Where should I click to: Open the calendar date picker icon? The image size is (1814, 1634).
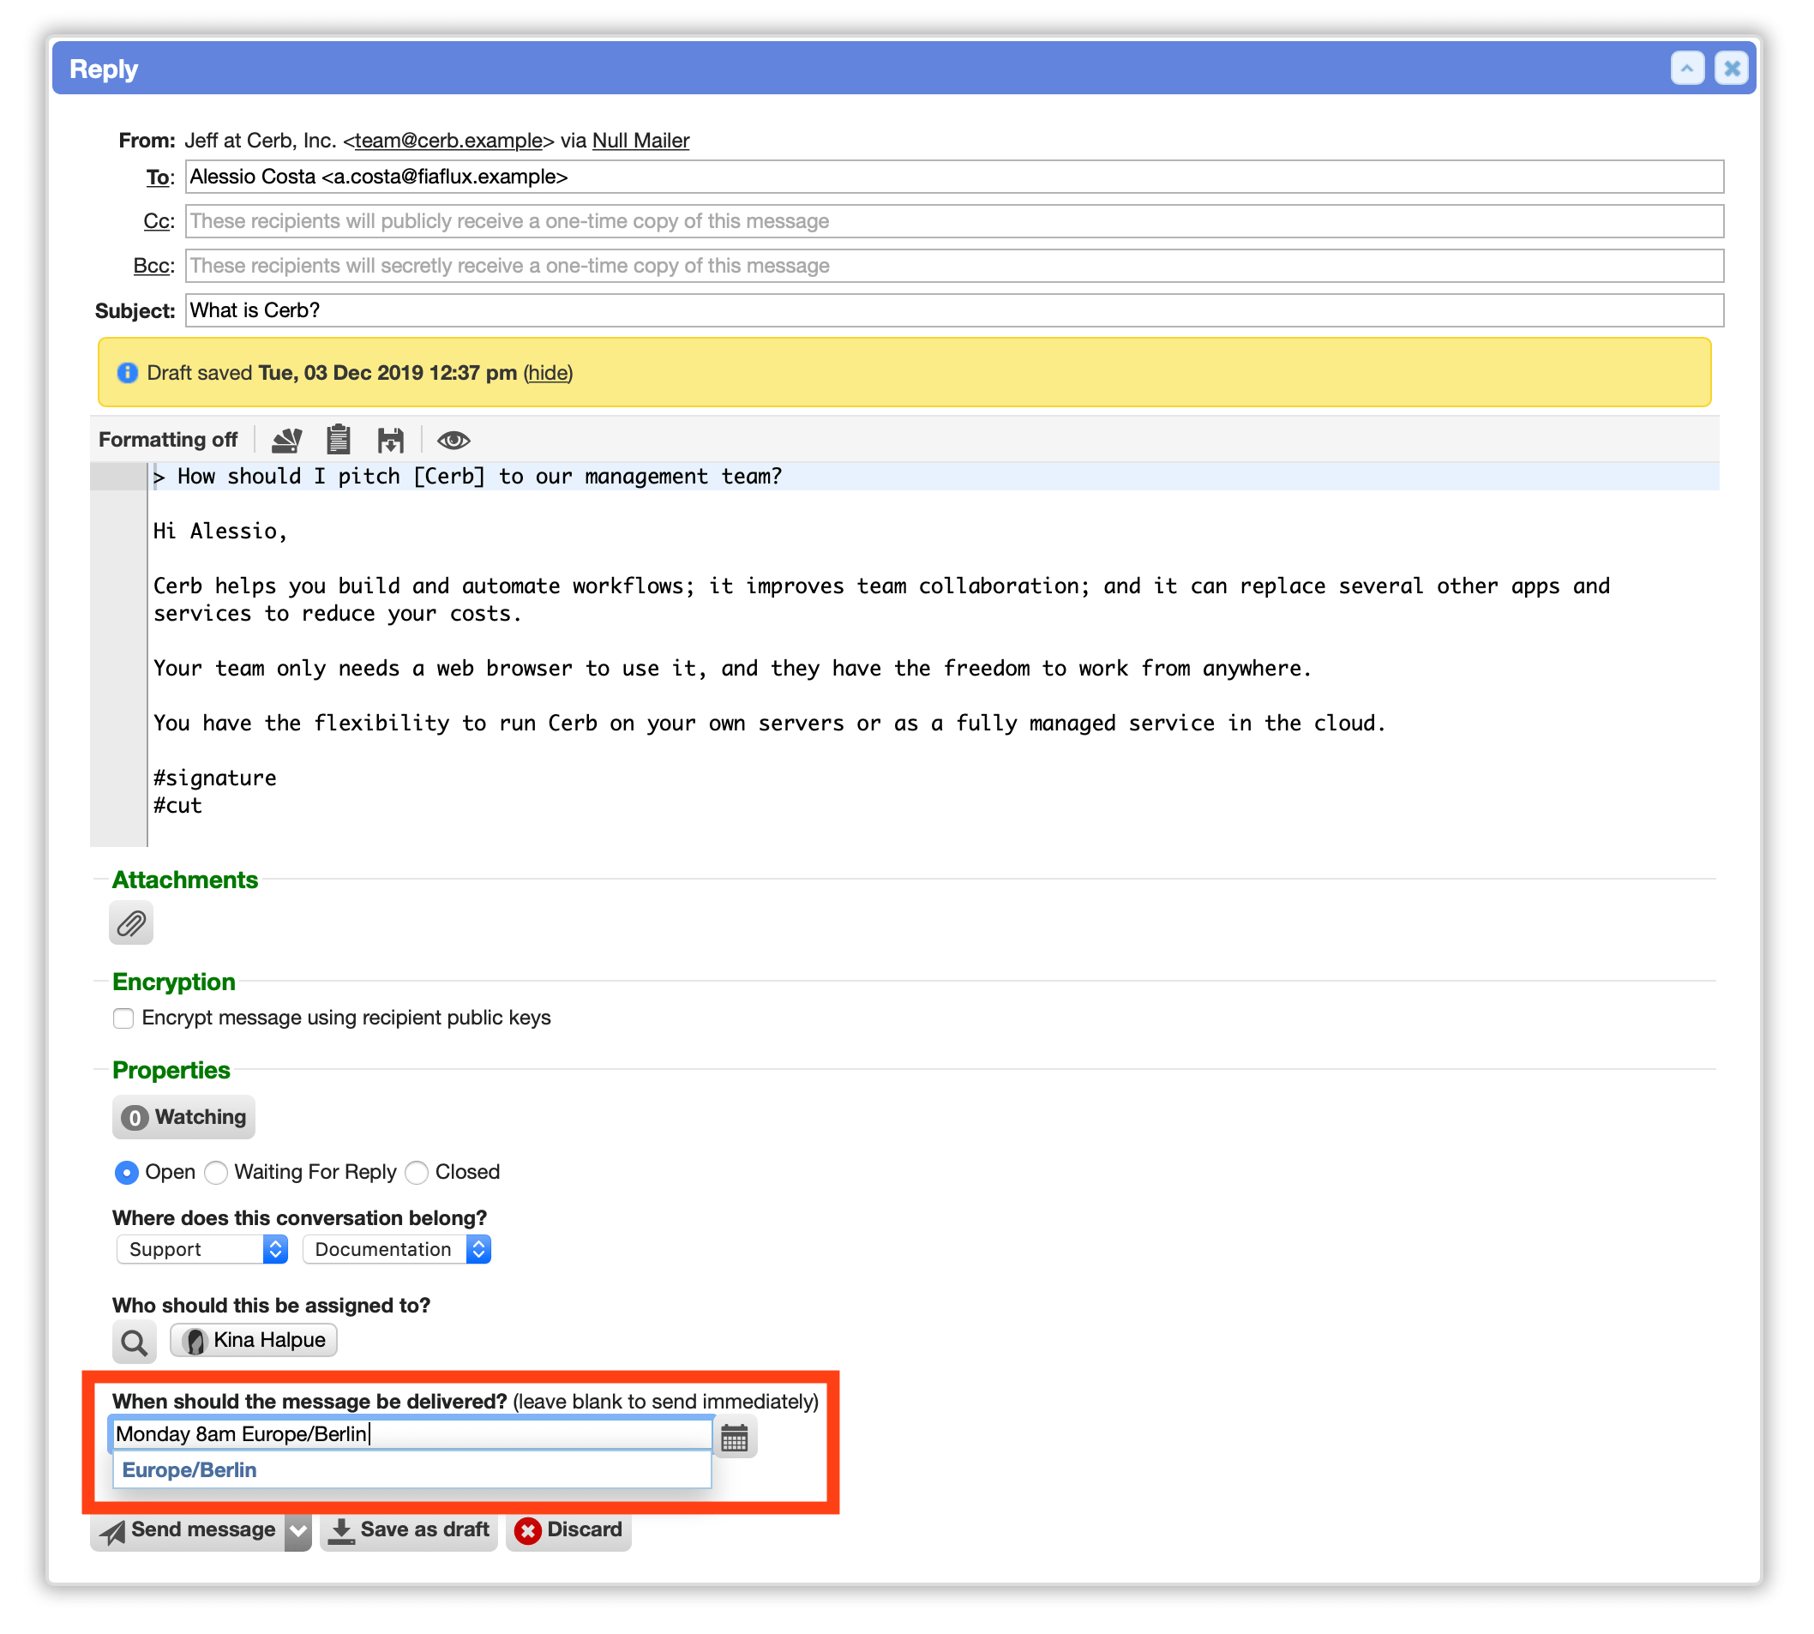coord(734,1439)
